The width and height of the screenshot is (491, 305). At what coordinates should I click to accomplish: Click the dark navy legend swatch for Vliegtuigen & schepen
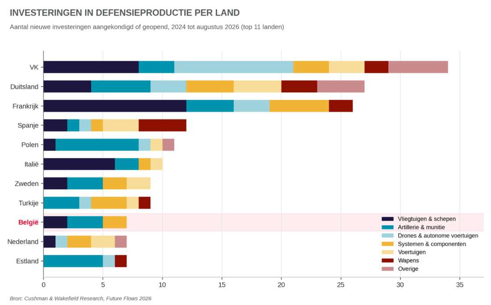[x=387, y=219]
